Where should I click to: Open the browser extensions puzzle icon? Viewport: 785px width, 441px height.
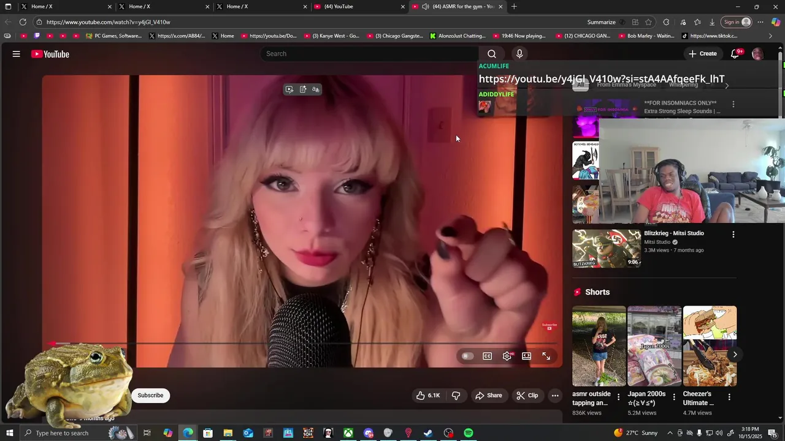666,22
